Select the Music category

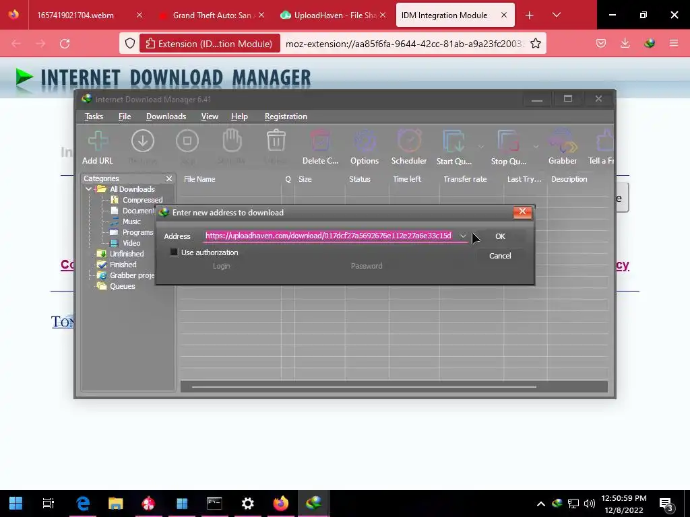coord(131,221)
